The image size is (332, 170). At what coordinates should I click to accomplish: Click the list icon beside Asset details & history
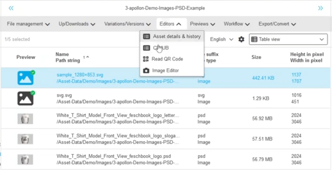[x=146, y=37]
